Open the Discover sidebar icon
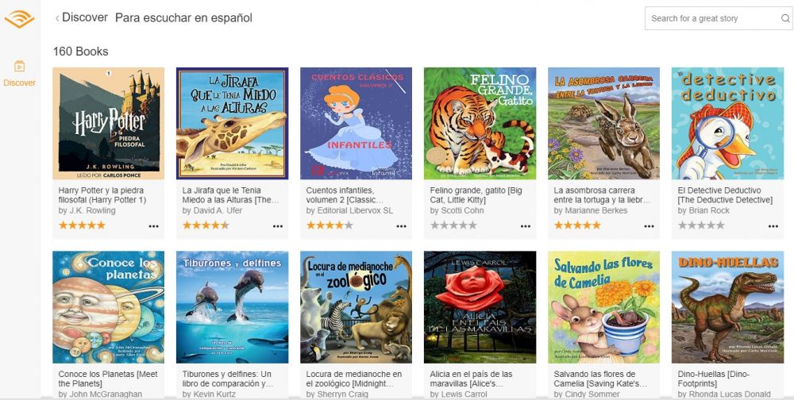Screen dimensions: 794x400 point(19,67)
